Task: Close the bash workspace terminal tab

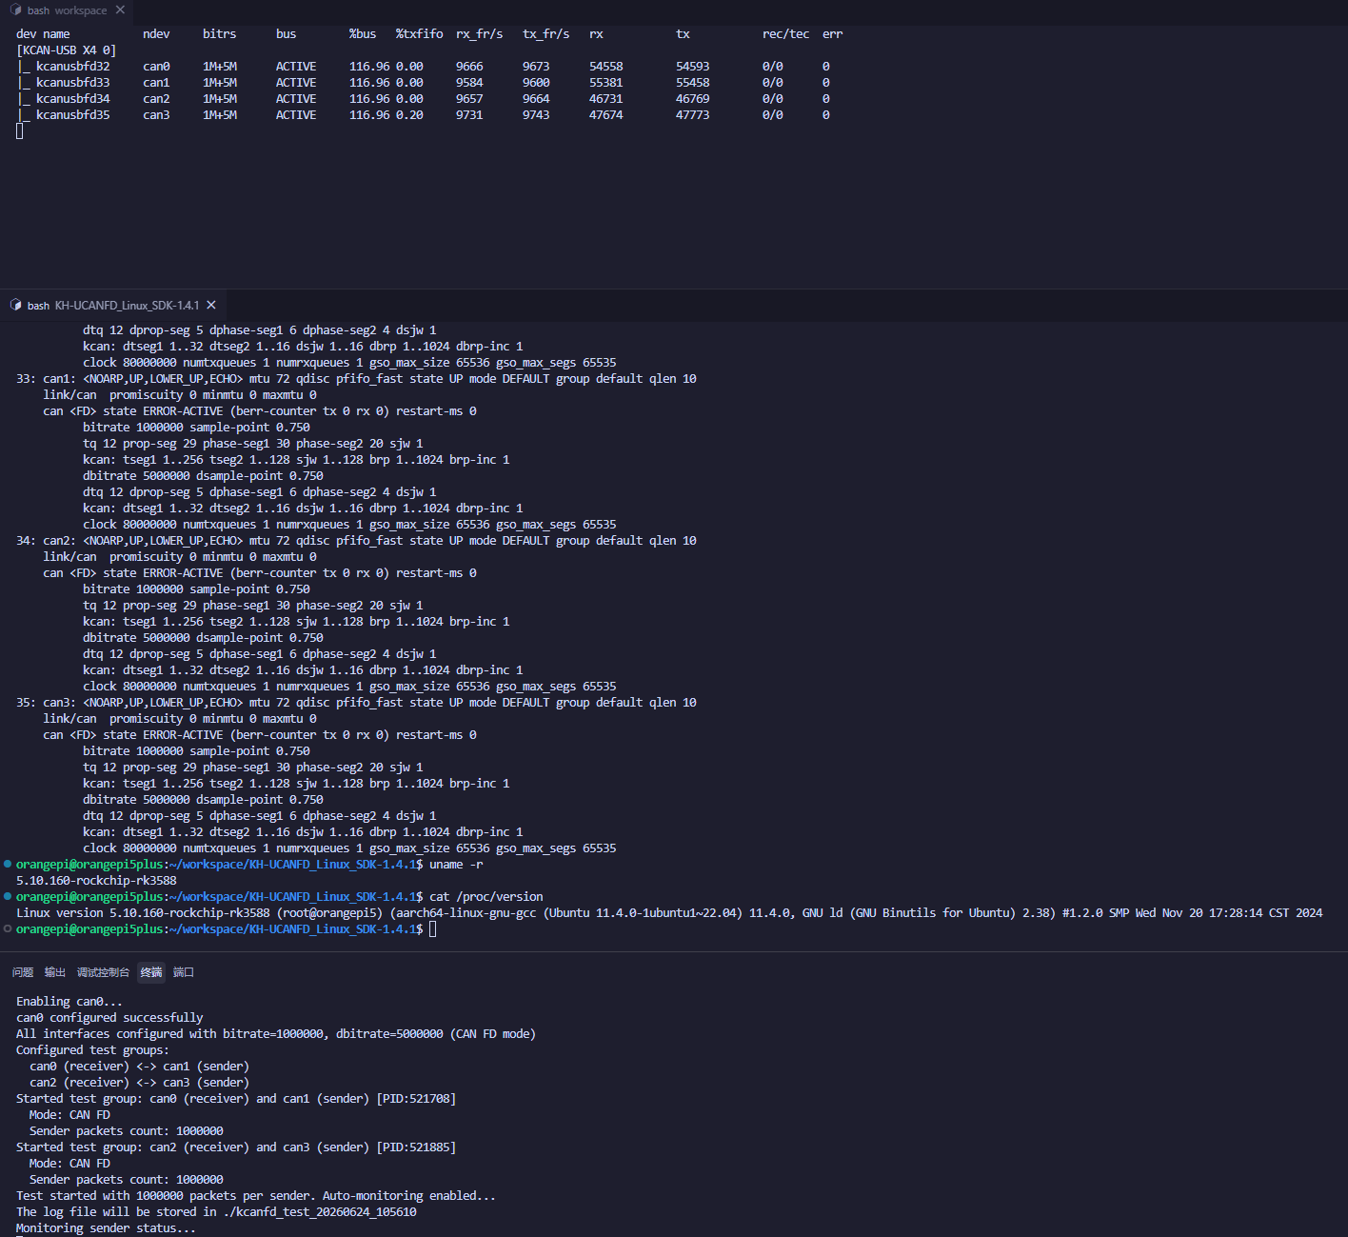Action: point(120,10)
